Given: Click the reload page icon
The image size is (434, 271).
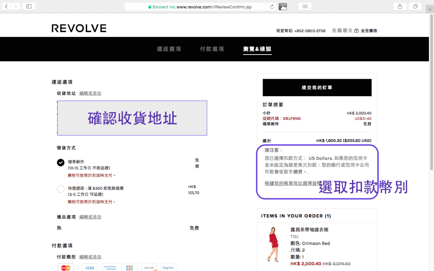Looking at the screenshot, I should (272, 7).
